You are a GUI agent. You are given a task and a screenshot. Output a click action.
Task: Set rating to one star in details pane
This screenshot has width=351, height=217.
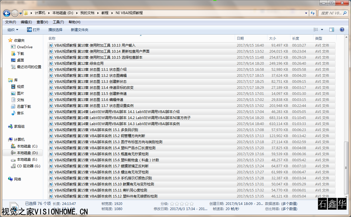[172, 203]
